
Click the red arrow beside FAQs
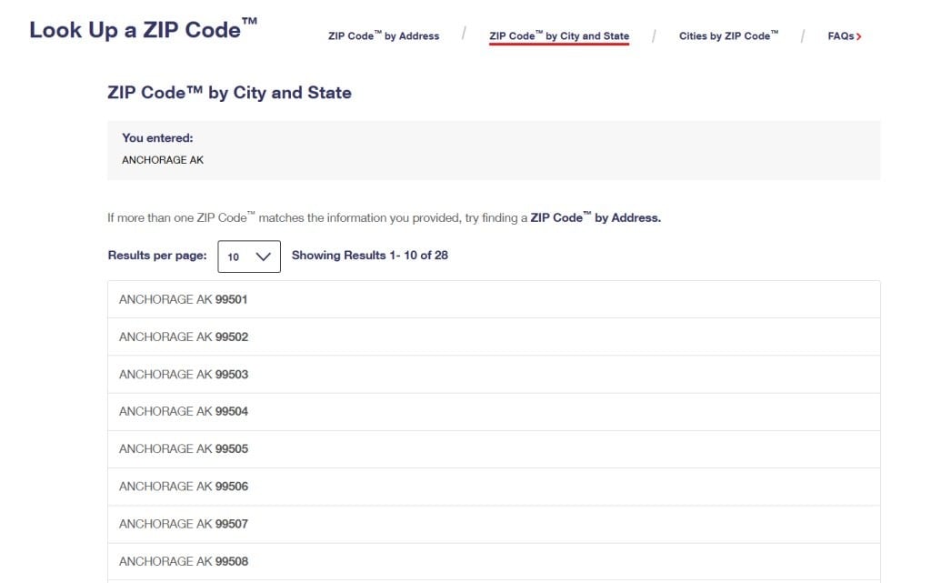click(x=859, y=36)
